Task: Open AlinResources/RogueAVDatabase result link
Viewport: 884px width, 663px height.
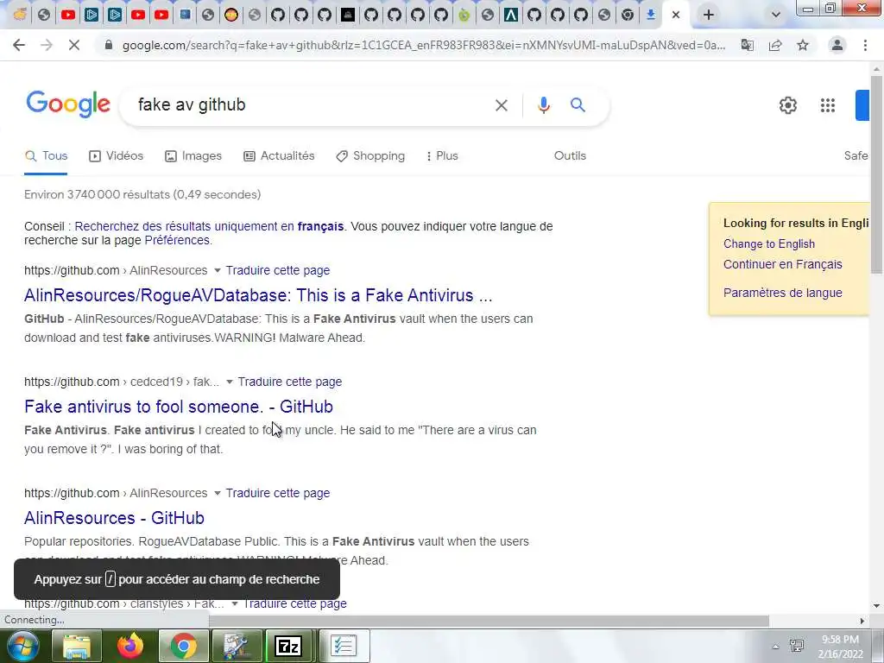Action: click(x=258, y=295)
